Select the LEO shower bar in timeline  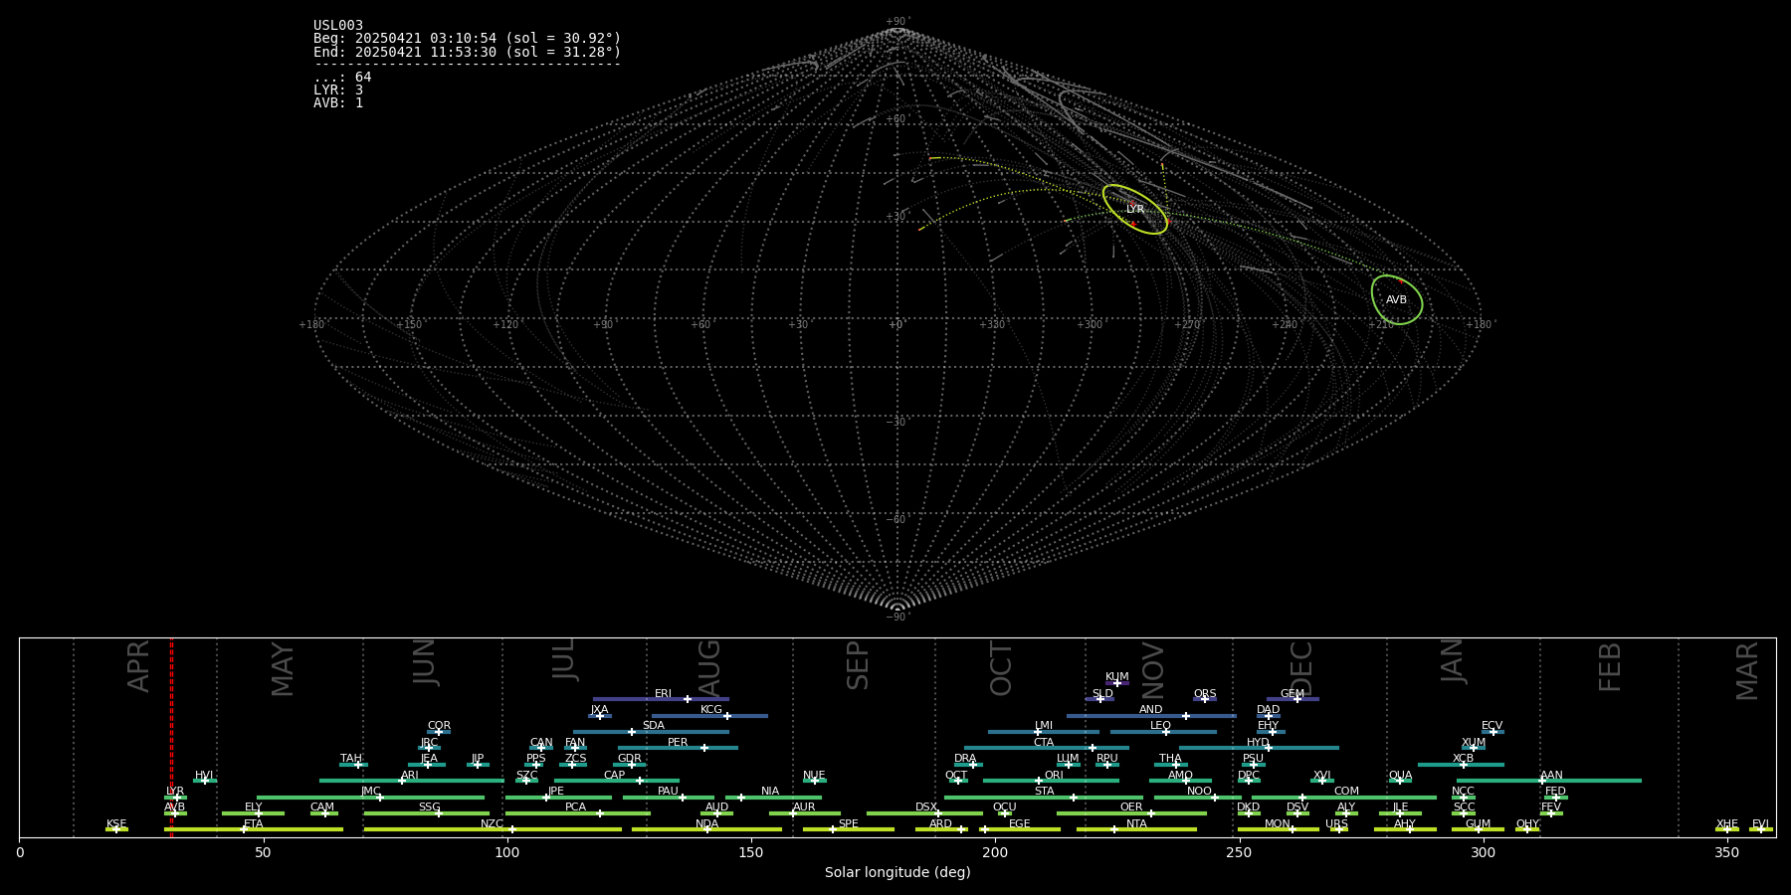coord(1163,732)
